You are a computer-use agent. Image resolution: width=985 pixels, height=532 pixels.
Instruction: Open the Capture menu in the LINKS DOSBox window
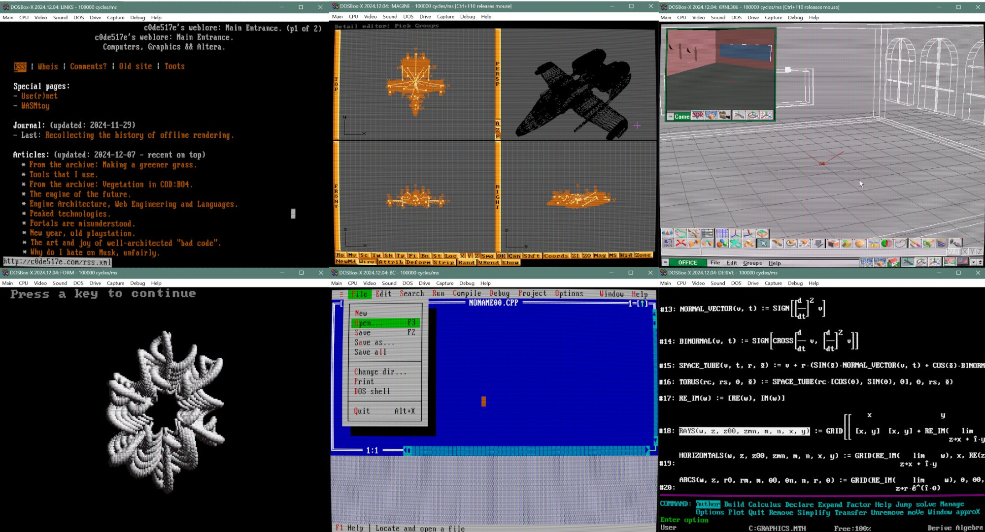tap(115, 17)
